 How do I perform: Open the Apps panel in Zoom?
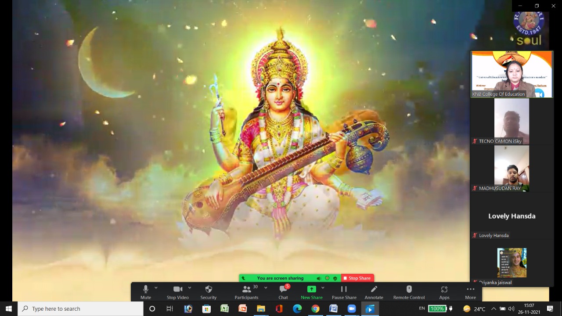point(444,292)
